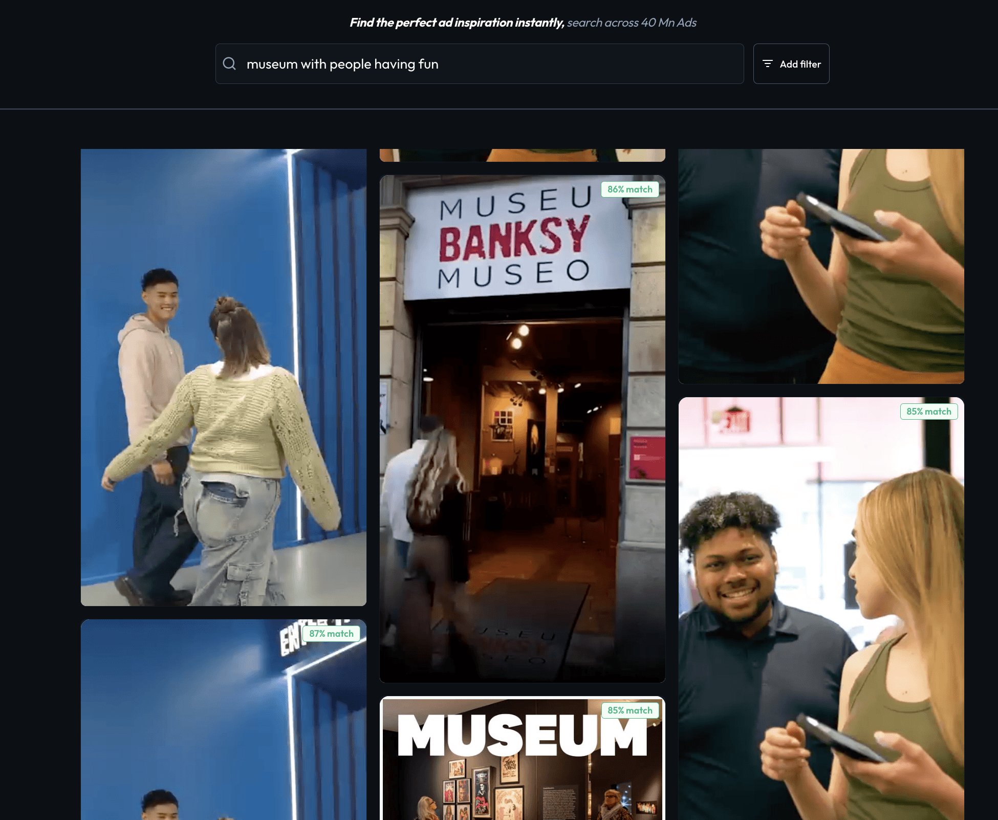Open the ad showing hands holding a phone

(821, 266)
